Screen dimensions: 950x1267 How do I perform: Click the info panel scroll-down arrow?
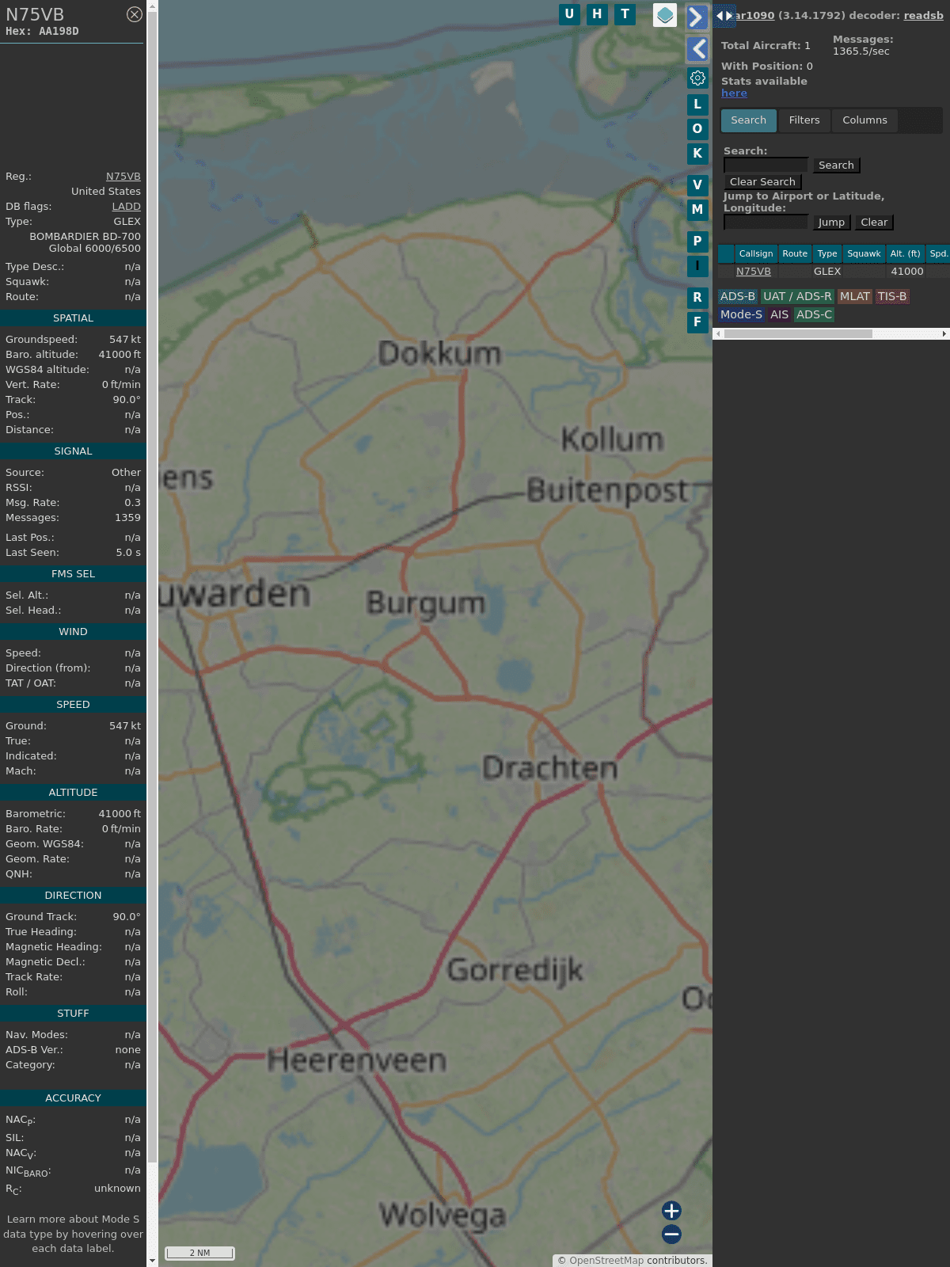coord(152,1261)
